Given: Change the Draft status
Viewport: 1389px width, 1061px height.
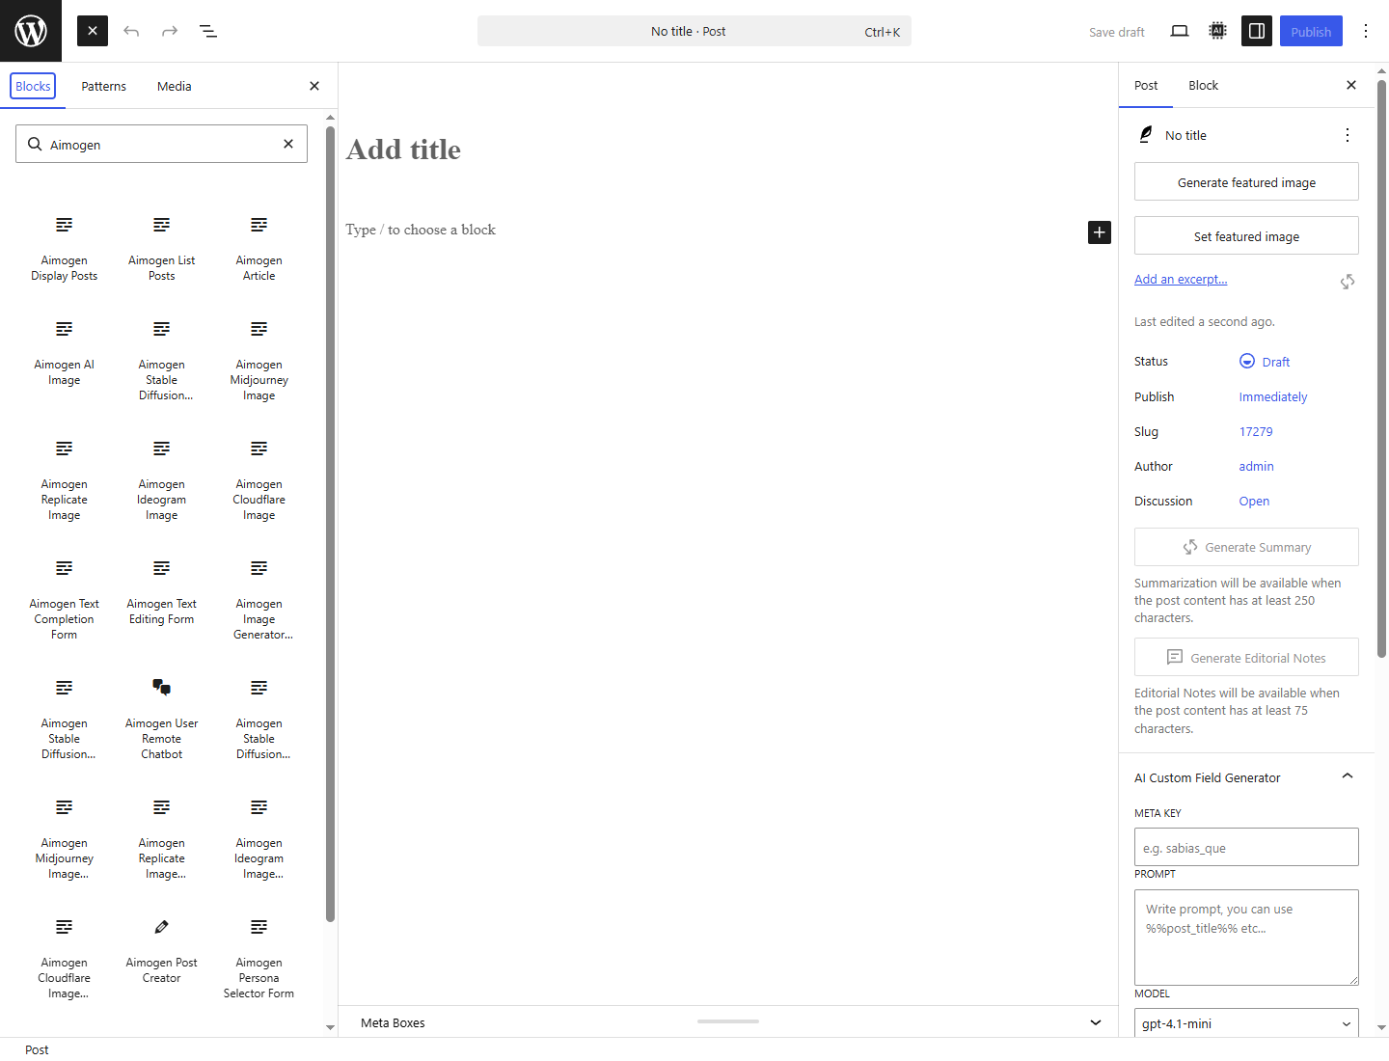Looking at the screenshot, I should pos(1265,362).
